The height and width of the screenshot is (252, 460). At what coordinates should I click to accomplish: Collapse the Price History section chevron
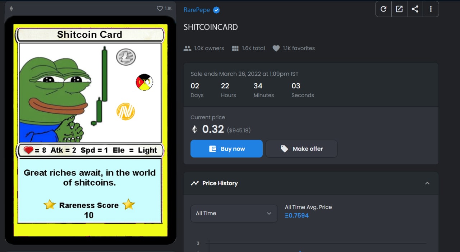pyautogui.click(x=427, y=183)
